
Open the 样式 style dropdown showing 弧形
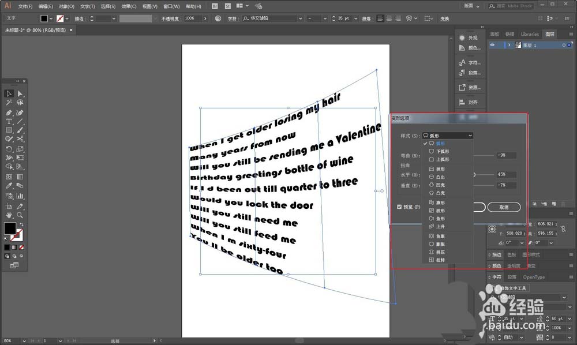[x=448, y=136]
